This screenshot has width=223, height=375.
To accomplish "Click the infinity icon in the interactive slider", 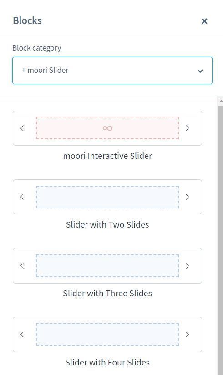I will click(107, 128).
